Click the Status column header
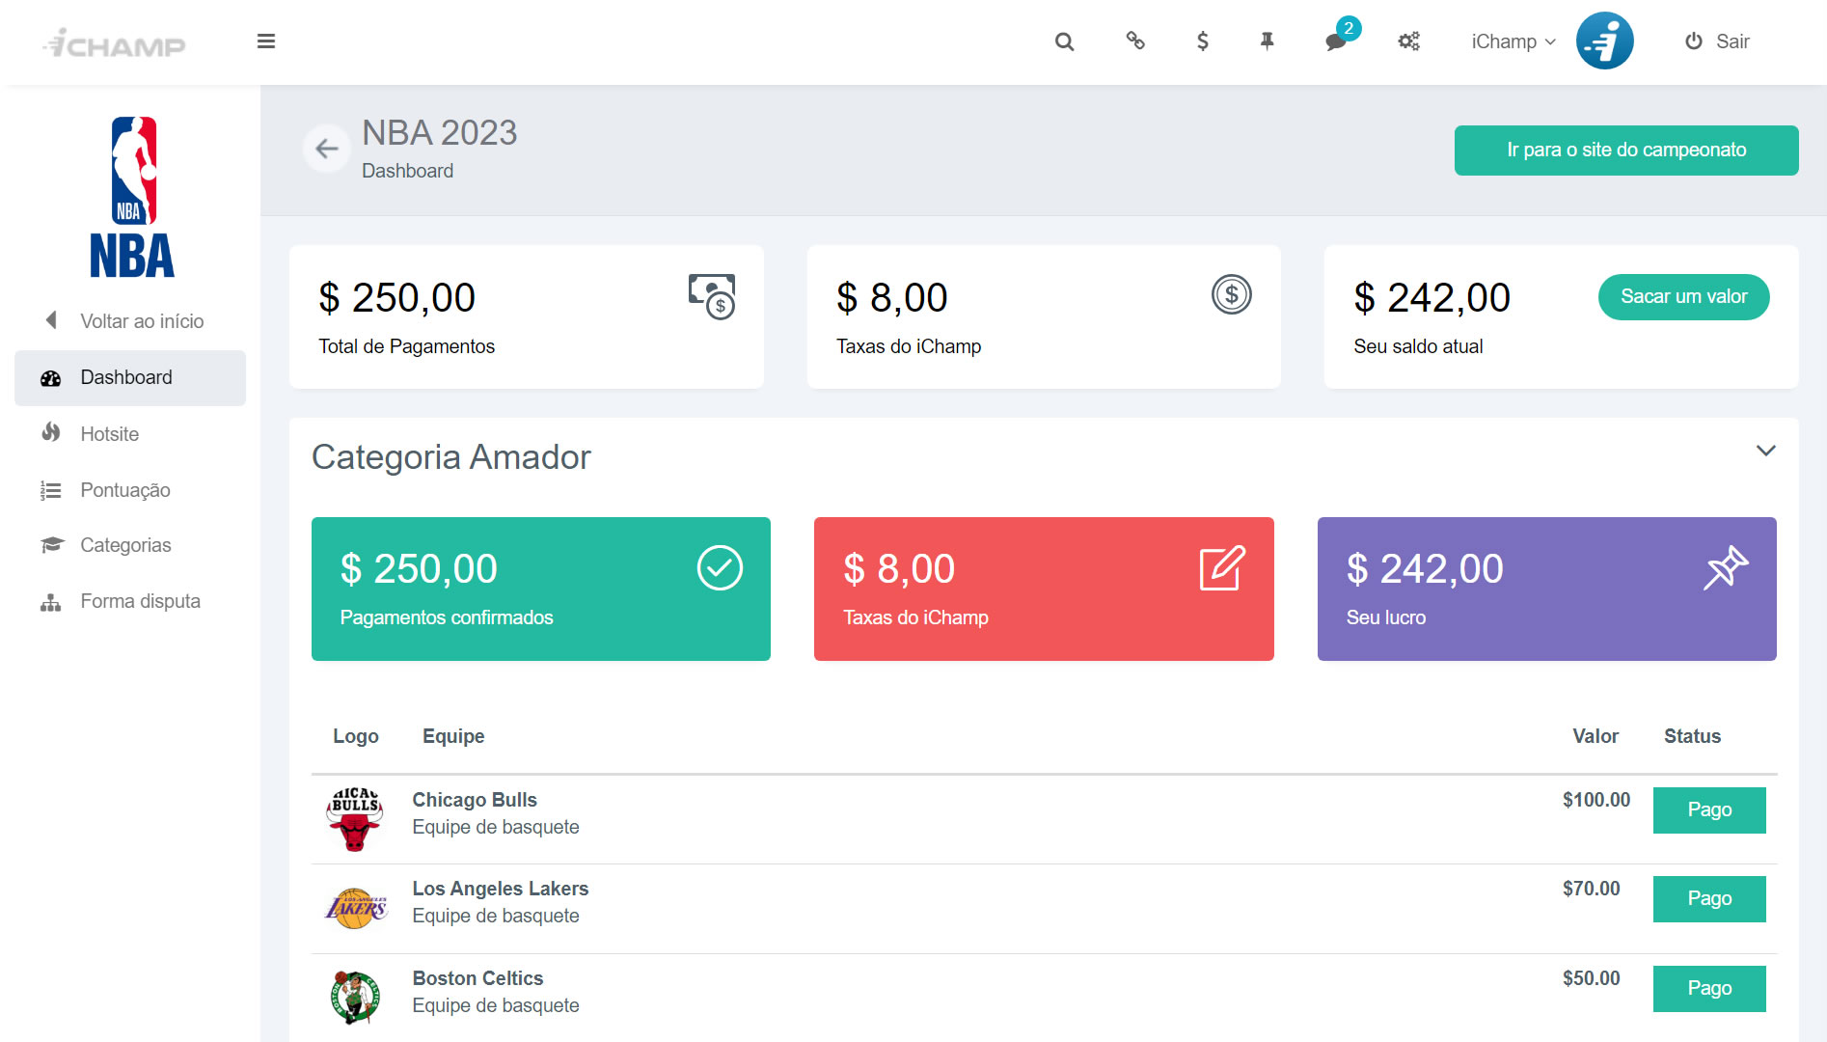 tap(1692, 736)
